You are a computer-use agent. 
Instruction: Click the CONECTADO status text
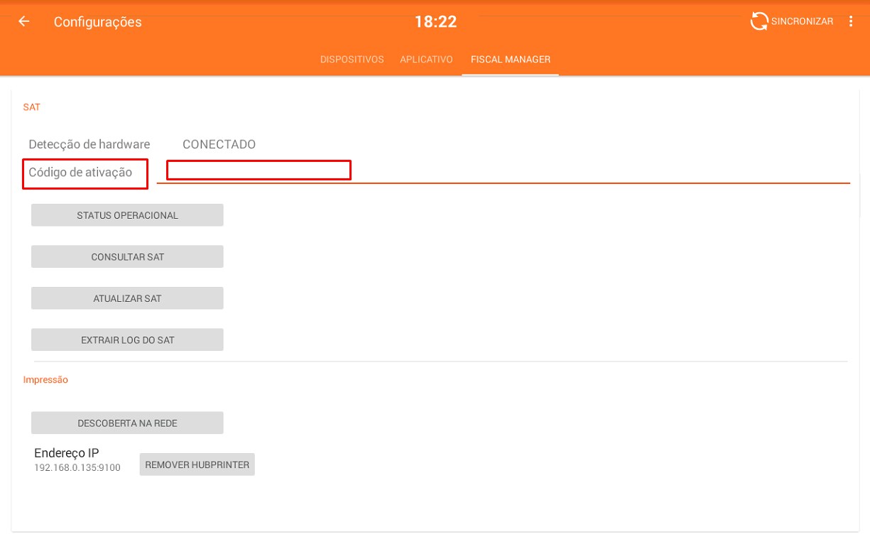[x=219, y=144]
